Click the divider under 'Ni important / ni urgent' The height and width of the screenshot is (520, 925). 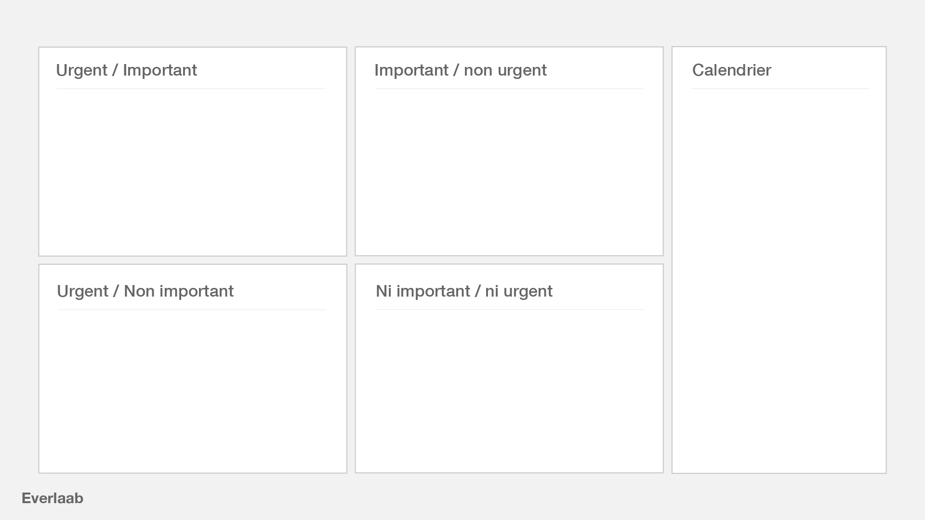(x=510, y=310)
